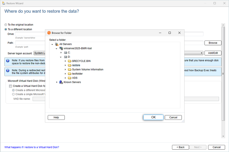This screenshot has width=229, height=152.
Task: Click Cancel in Browse for Folder dialog
Action: click(173, 117)
